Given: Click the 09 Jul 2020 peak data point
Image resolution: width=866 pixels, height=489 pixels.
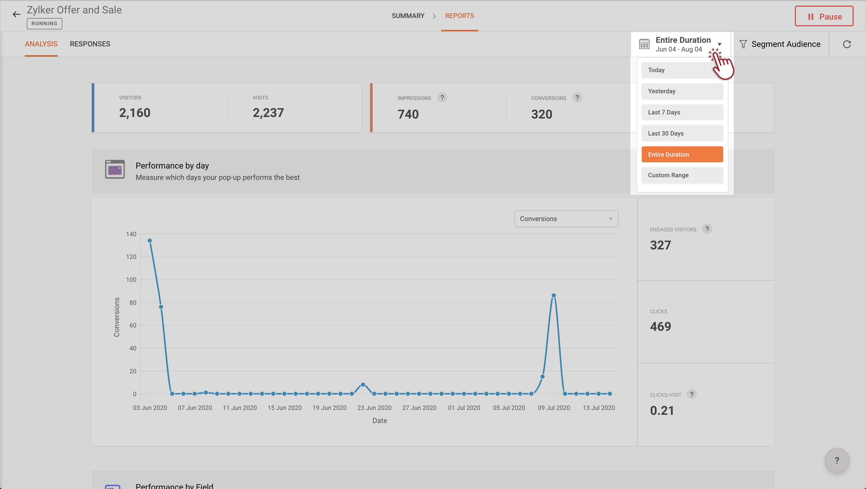Looking at the screenshot, I should point(553,296).
